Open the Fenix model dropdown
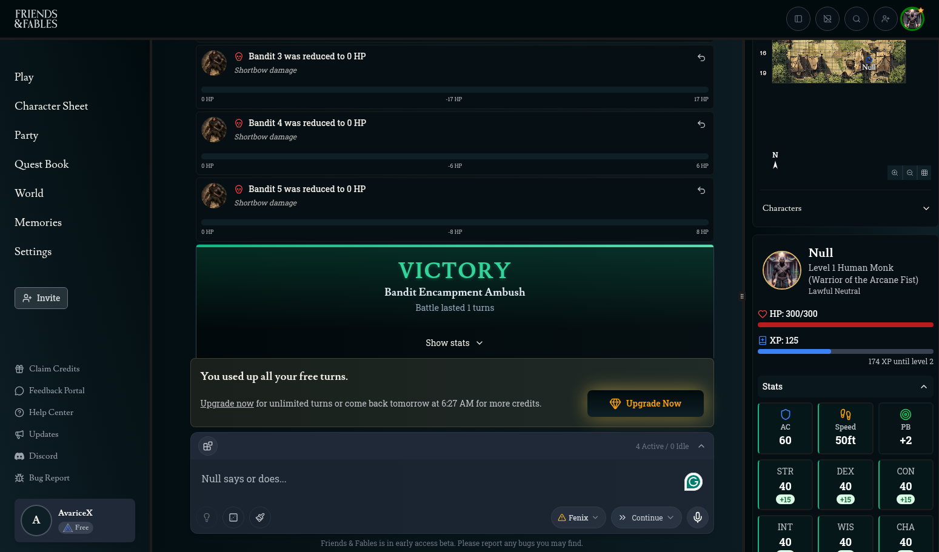Screen dimensions: 939x552 (x=578, y=517)
